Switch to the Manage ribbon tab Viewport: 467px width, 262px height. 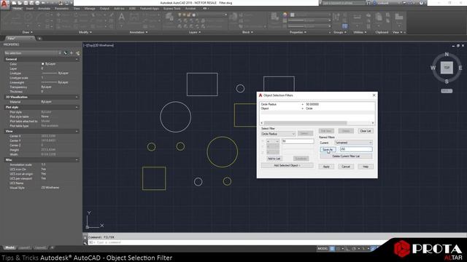pos(90,9)
